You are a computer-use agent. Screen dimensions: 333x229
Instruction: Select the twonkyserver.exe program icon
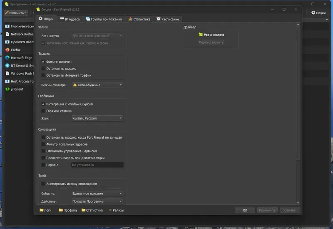point(7,26)
